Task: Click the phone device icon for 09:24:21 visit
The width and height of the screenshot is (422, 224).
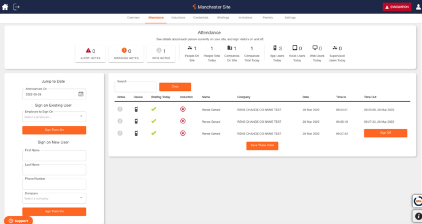Action: (136, 109)
